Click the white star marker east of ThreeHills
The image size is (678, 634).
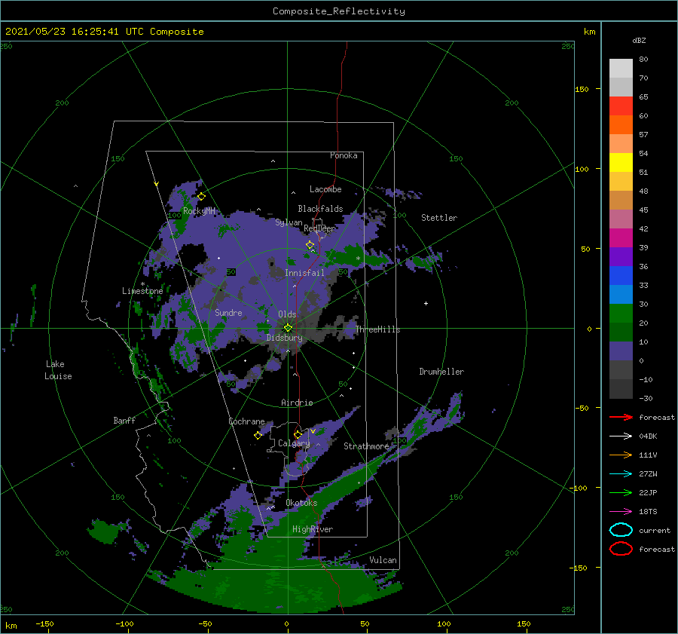click(426, 303)
